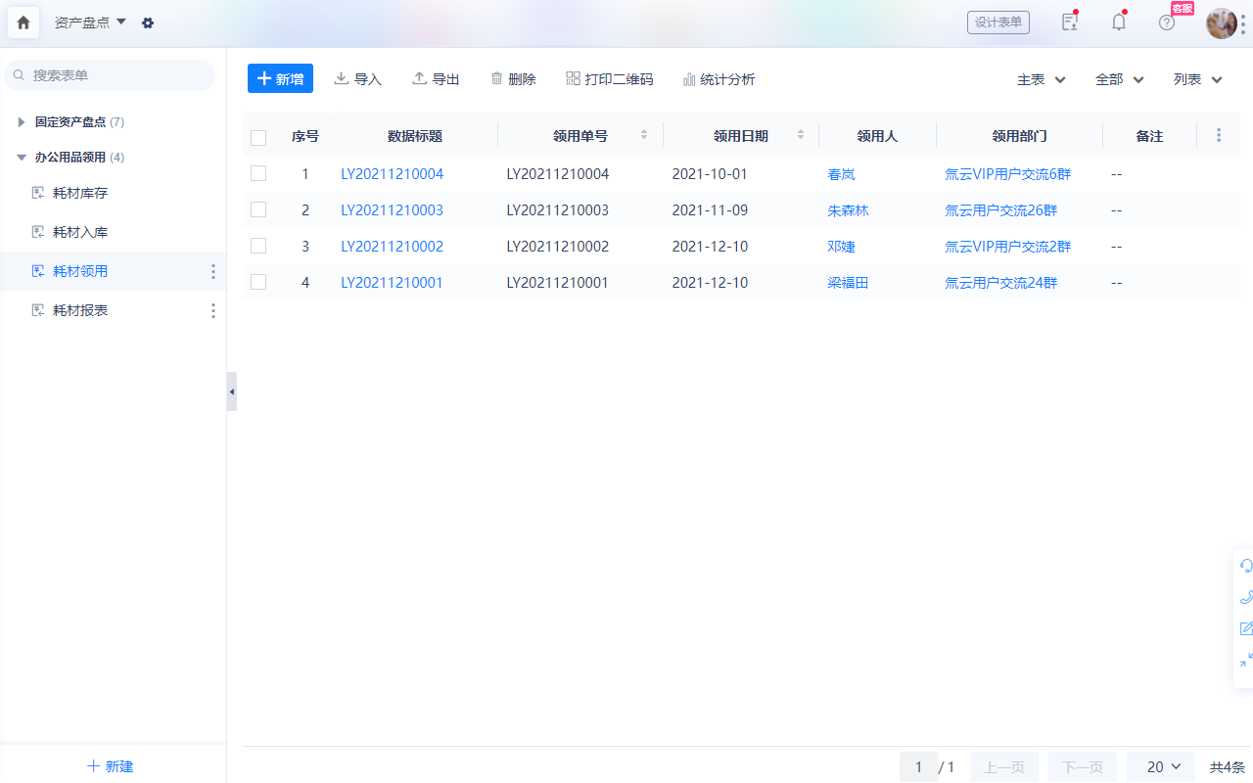Open record LY20211210002 link
1253x783 pixels.
point(392,247)
